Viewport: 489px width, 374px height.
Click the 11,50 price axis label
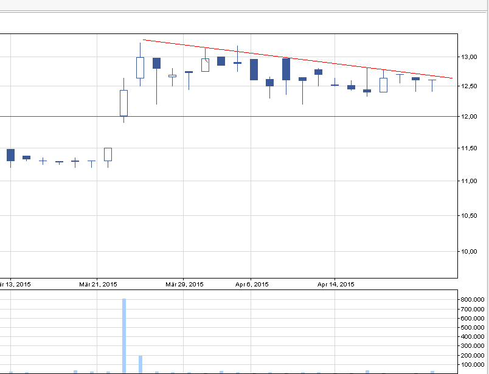473,149
